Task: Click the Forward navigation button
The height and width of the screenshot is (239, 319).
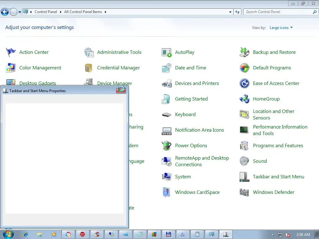Action: pos(13,12)
